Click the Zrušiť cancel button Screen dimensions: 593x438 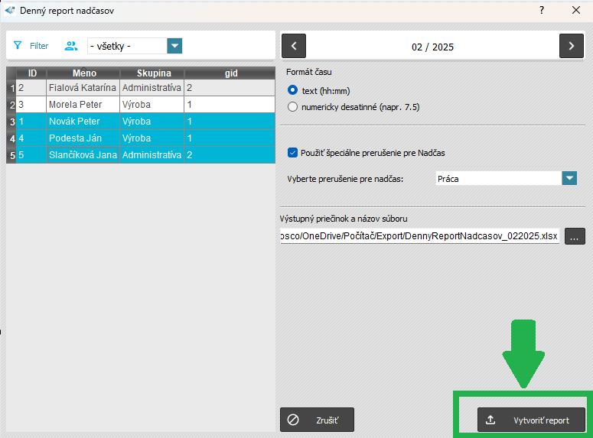(x=317, y=420)
